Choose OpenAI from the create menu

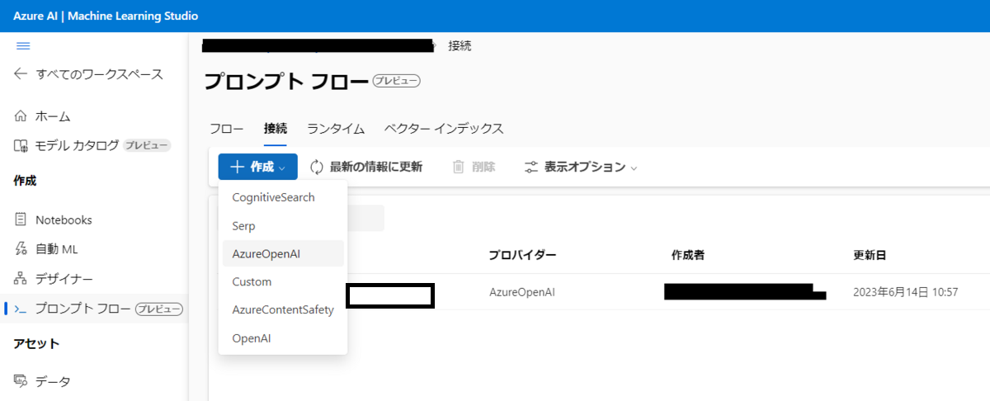tap(283, 337)
